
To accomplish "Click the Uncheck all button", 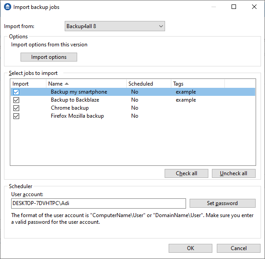I will (x=234, y=173).
